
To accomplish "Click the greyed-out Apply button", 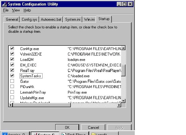I will click(x=119, y=128).
